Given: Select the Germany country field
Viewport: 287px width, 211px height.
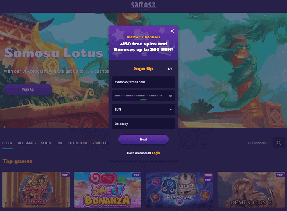Looking at the screenshot, I should (143, 123).
